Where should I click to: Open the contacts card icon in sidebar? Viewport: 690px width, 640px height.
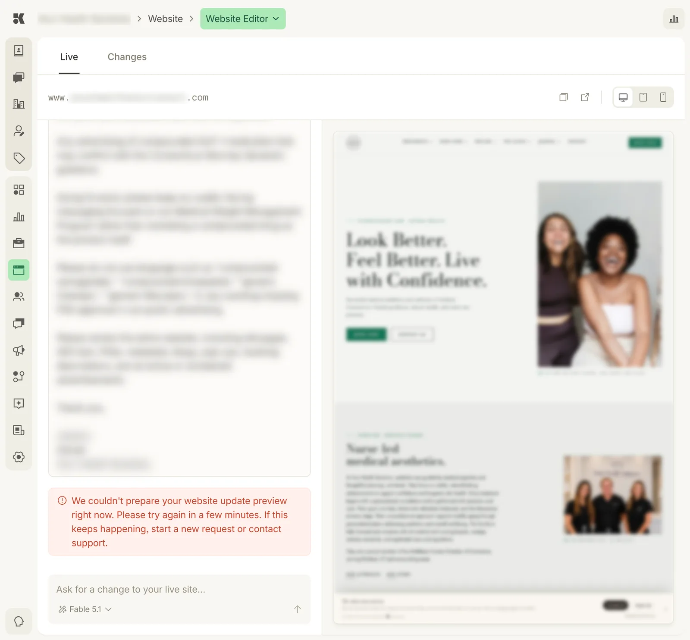19,51
